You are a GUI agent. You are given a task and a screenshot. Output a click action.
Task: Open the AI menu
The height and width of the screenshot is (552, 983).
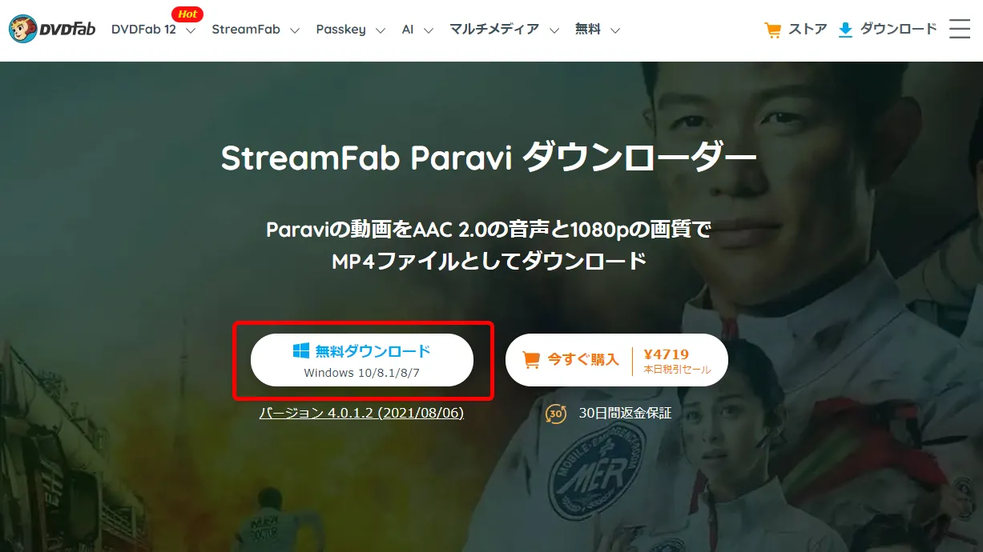(x=408, y=30)
